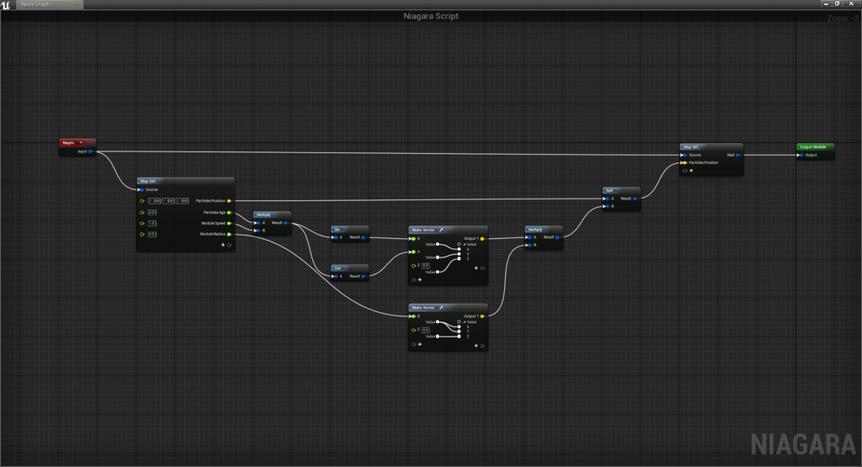Click the Source pin on Map Set
Viewport: 862px width, 467px height.
tap(684, 156)
